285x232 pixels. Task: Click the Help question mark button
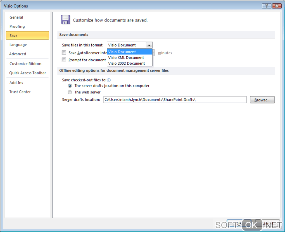point(267,6)
